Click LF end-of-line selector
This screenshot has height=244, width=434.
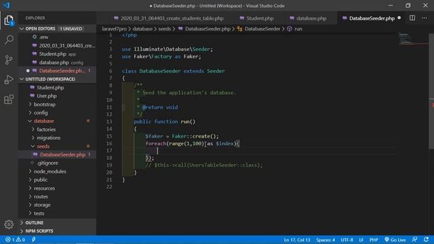(x=361, y=240)
